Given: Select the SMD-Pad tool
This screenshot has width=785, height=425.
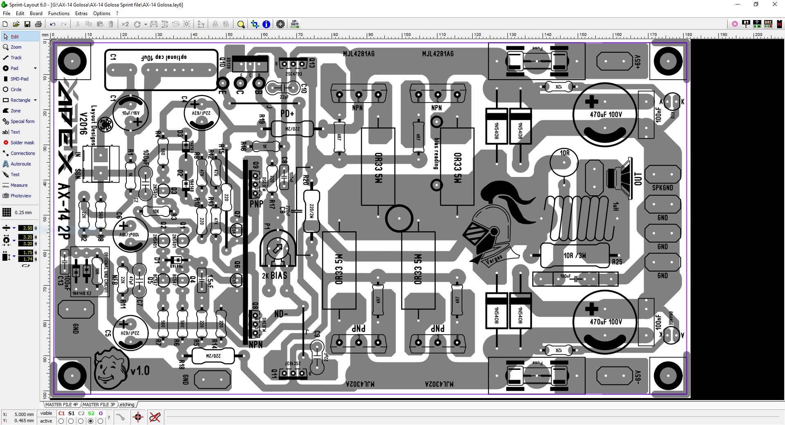Looking at the screenshot, I should tap(20, 79).
